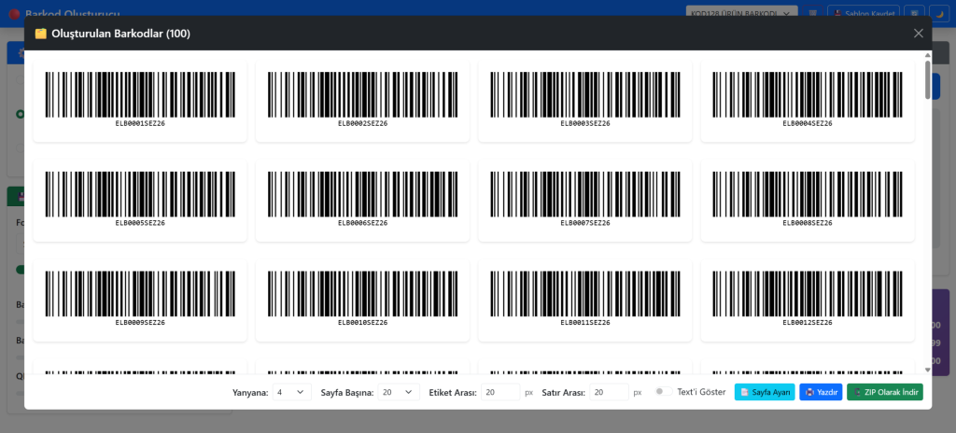The height and width of the screenshot is (433, 956).
Task: Click the barcode image for ELB0005SEZ26
Action: pyautogui.click(x=140, y=194)
